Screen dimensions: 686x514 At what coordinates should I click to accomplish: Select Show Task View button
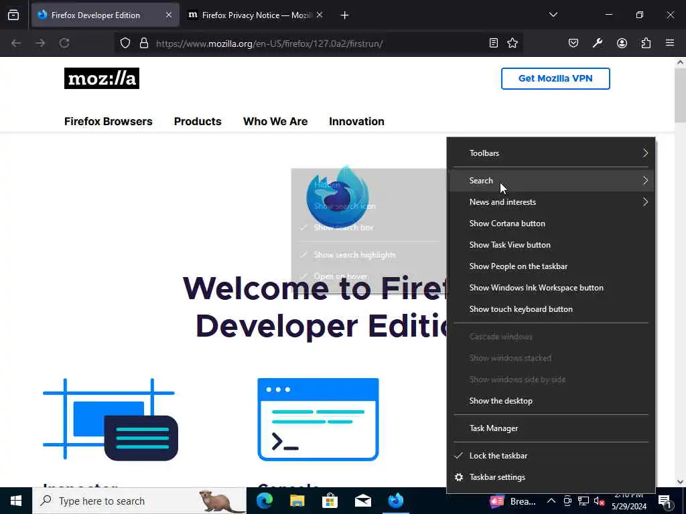click(x=551, y=245)
